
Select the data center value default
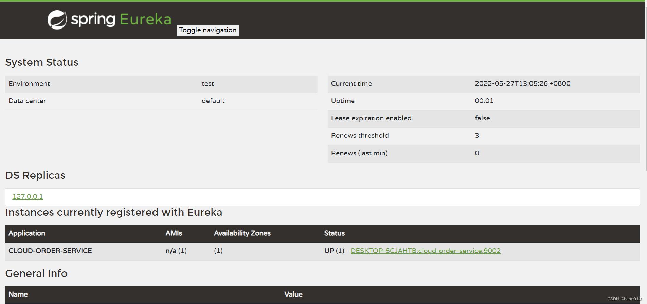[213, 101]
